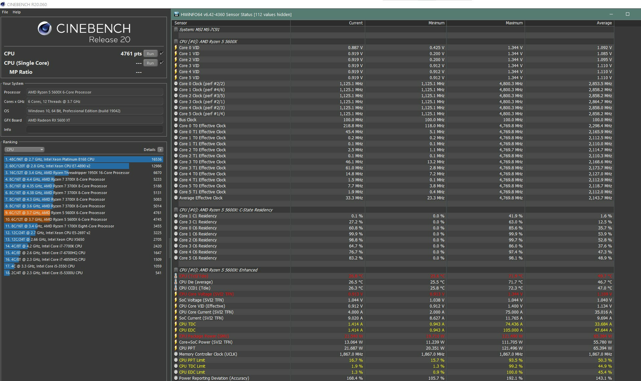Screen dimensions: 641x381
Task: Click the HWiNFO64 window title icon
Action: [x=176, y=14]
